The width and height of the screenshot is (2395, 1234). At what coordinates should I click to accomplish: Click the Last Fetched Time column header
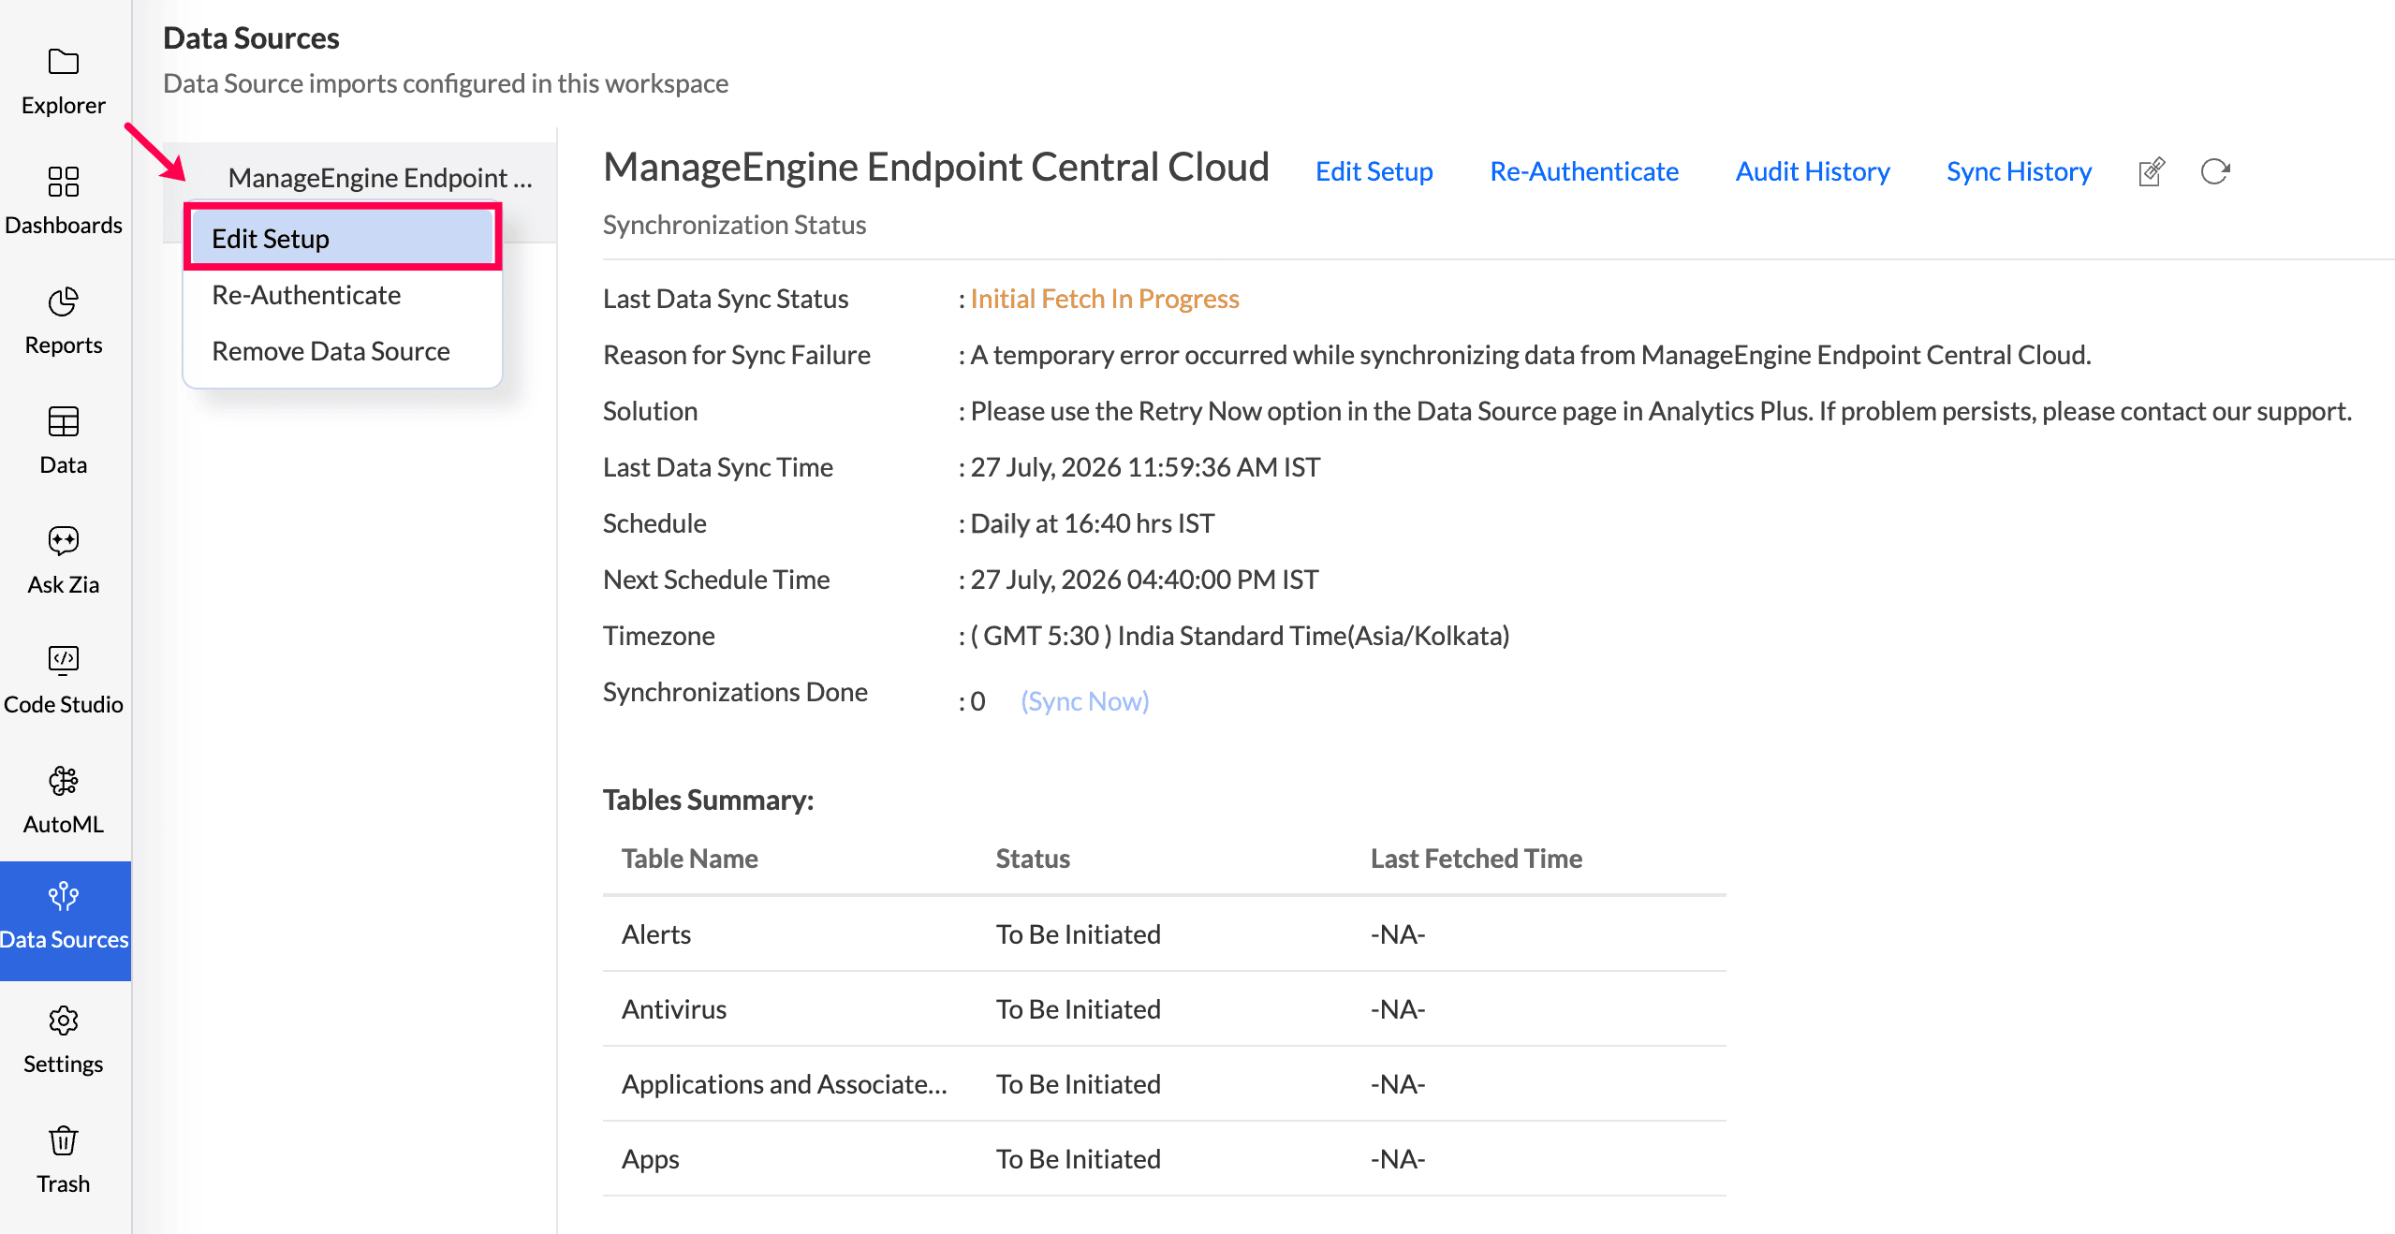[x=1477, y=859]
